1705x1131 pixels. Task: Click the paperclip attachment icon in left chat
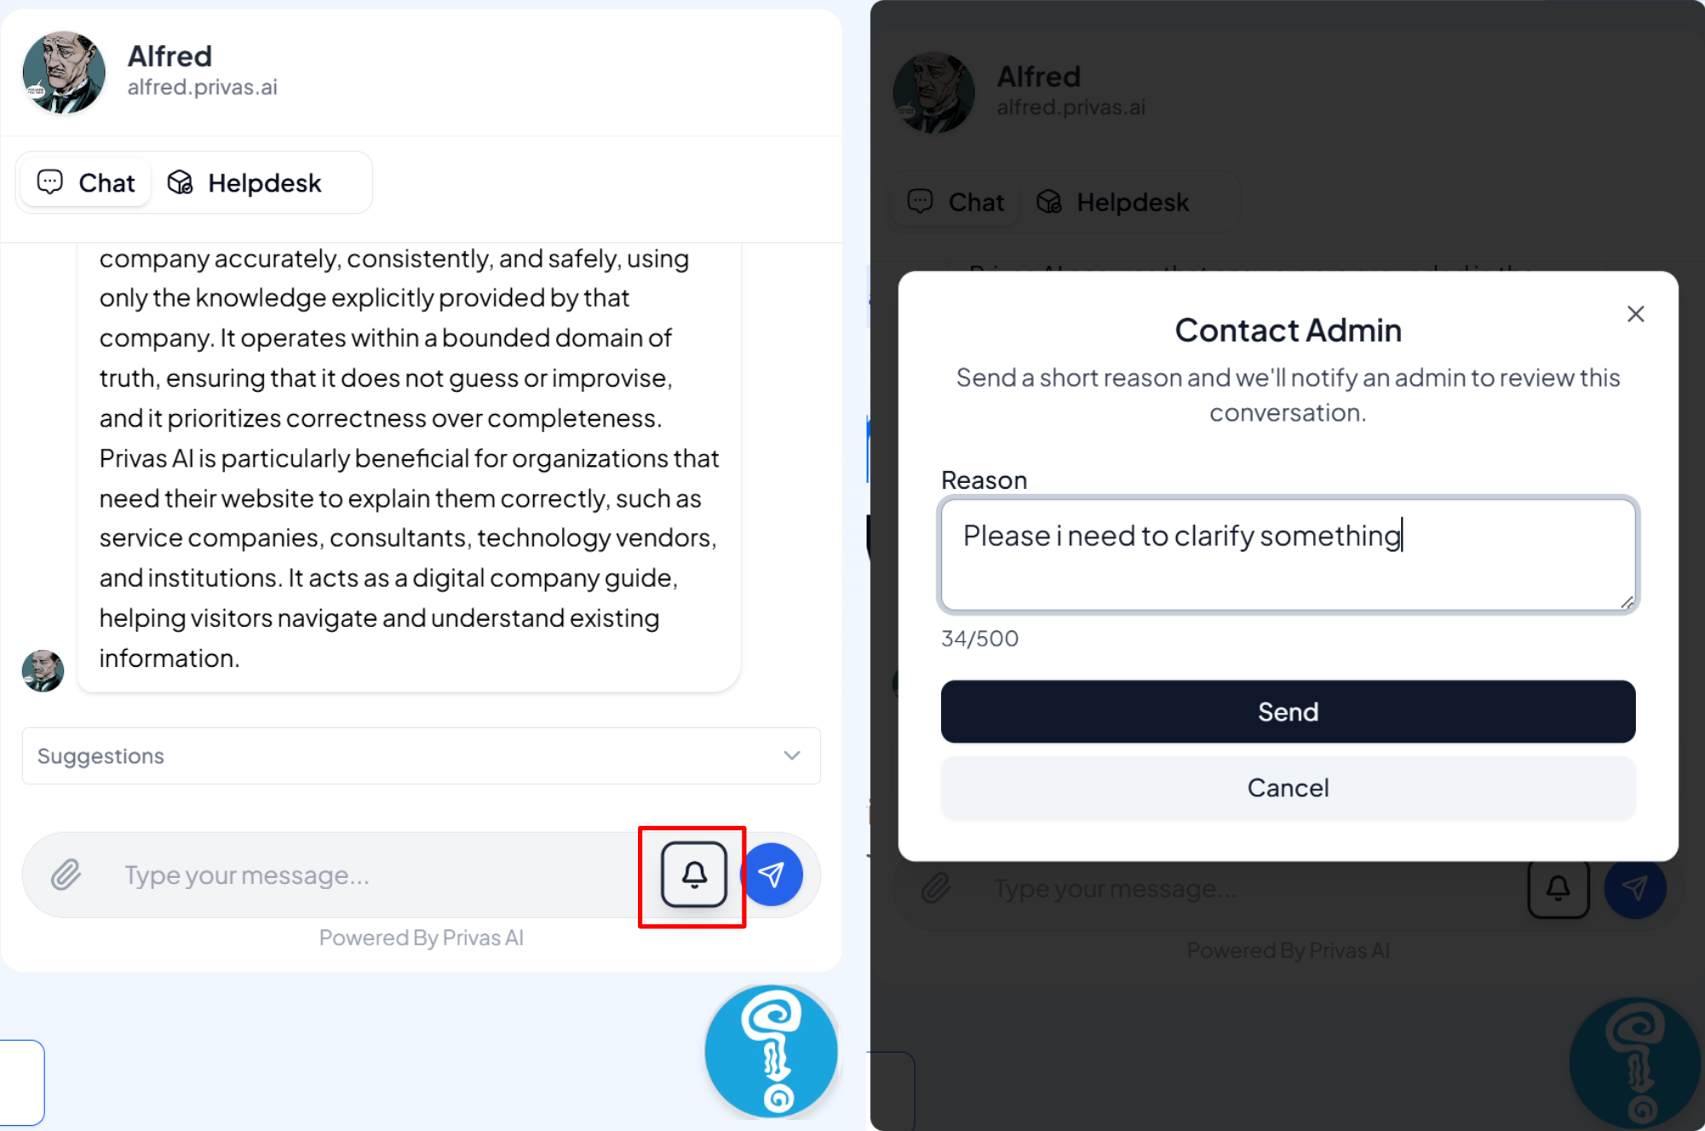click(66, 875)
